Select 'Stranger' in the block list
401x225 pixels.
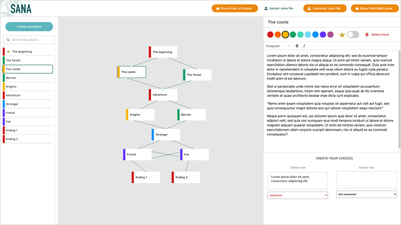pos(28,104)
